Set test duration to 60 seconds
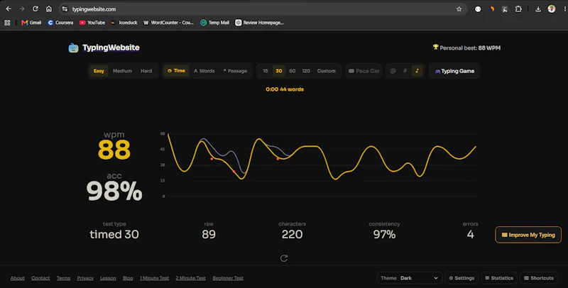The height and width of the screenshot is (288, 568). 293,71
